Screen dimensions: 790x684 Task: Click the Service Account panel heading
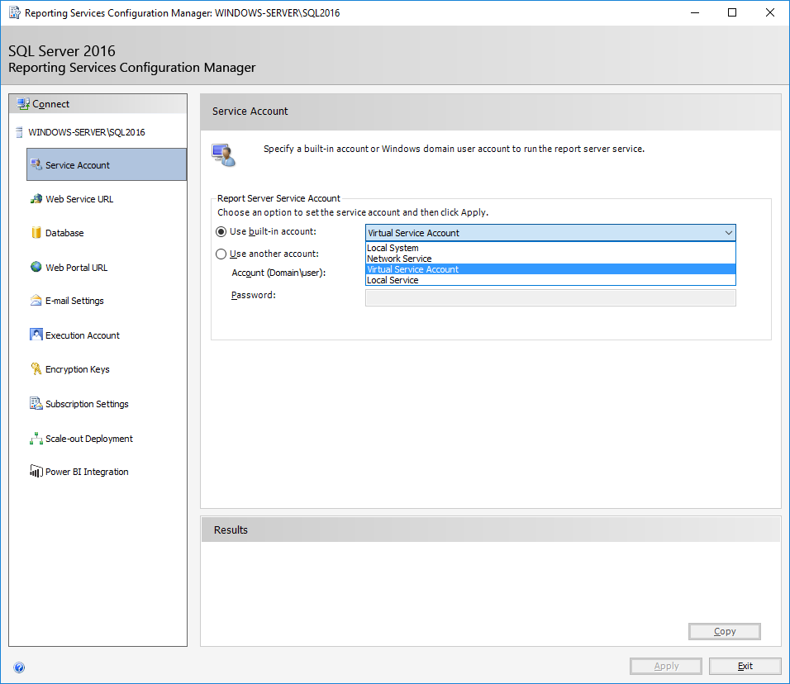[x=250, y=112]
